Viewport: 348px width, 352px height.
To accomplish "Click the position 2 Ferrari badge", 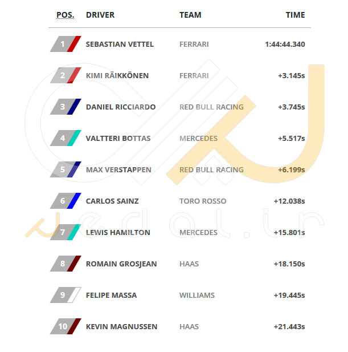I will click(x=65, y=75).
